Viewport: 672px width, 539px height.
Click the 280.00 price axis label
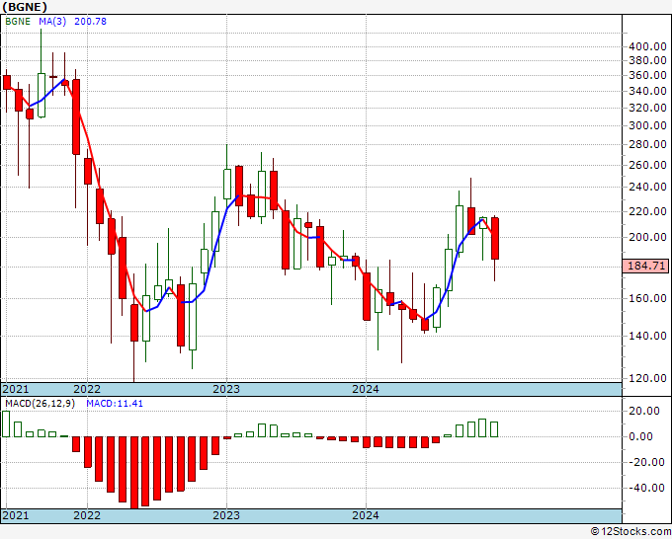(x=647, y=144)
